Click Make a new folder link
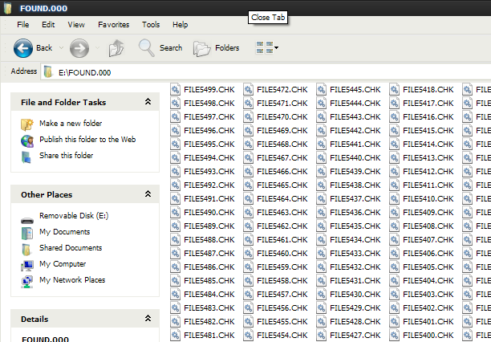This screenshot has height=342, width=491. 71,123
